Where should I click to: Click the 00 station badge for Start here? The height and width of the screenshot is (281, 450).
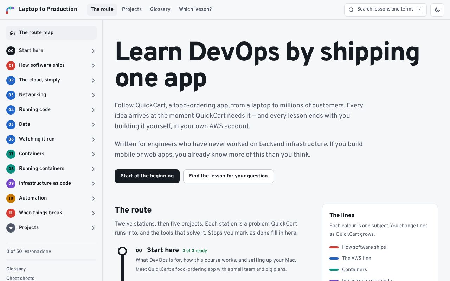11,51
